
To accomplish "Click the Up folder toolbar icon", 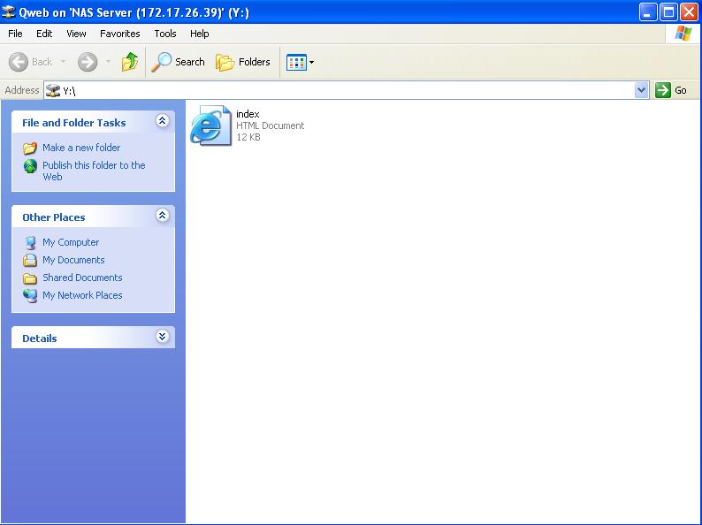I will (130, 62).
